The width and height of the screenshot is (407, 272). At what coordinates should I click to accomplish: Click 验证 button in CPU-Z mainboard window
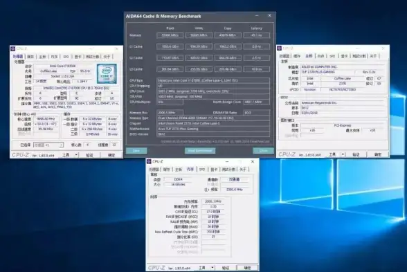[x=356, y=154]
